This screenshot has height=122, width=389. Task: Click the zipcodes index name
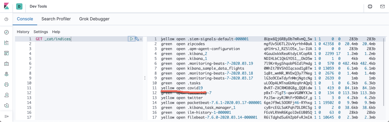[x=196, y=44]
